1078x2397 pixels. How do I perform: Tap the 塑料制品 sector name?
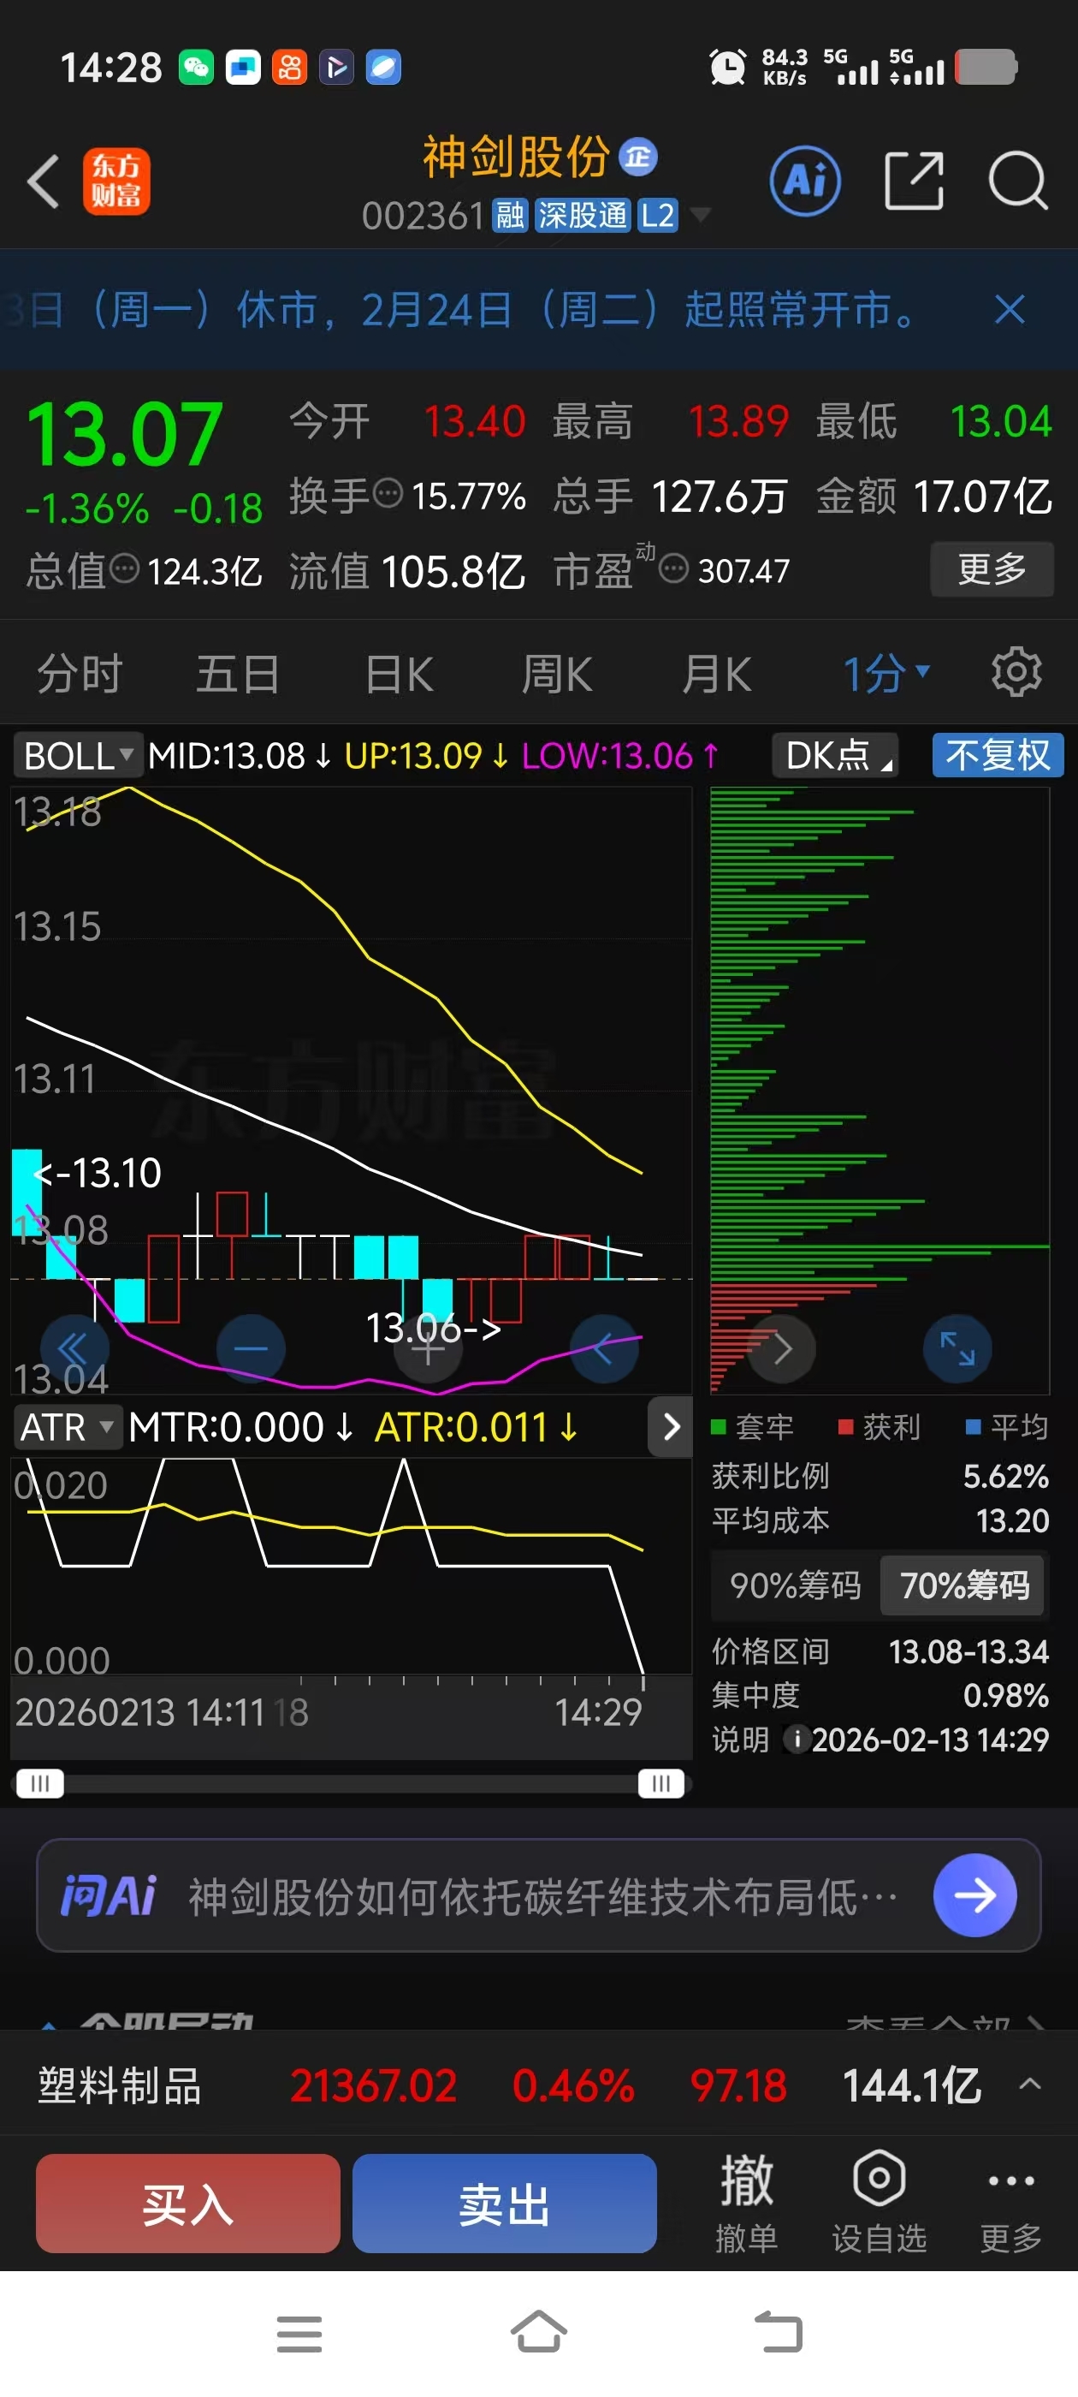point(119,2085)
